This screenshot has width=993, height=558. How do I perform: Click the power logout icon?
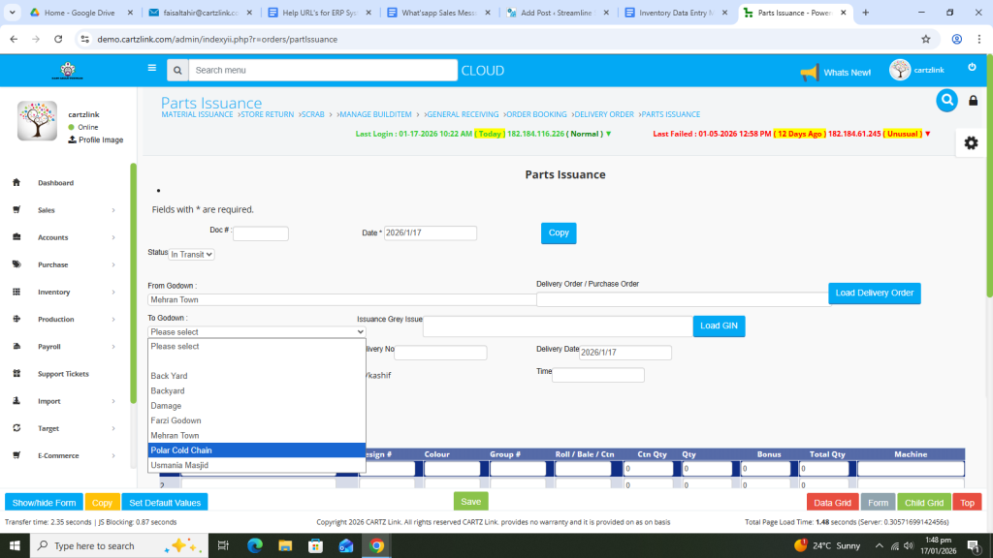point(972,67)
